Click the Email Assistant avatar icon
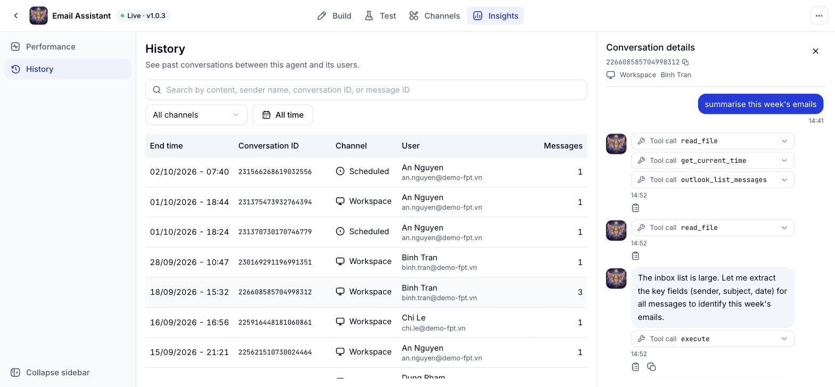 click(x=38, y=16)
